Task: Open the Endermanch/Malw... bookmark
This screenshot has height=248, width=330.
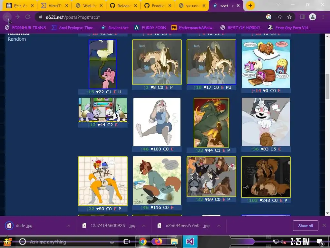Action: pyautogui.click(x=193, y=28)
